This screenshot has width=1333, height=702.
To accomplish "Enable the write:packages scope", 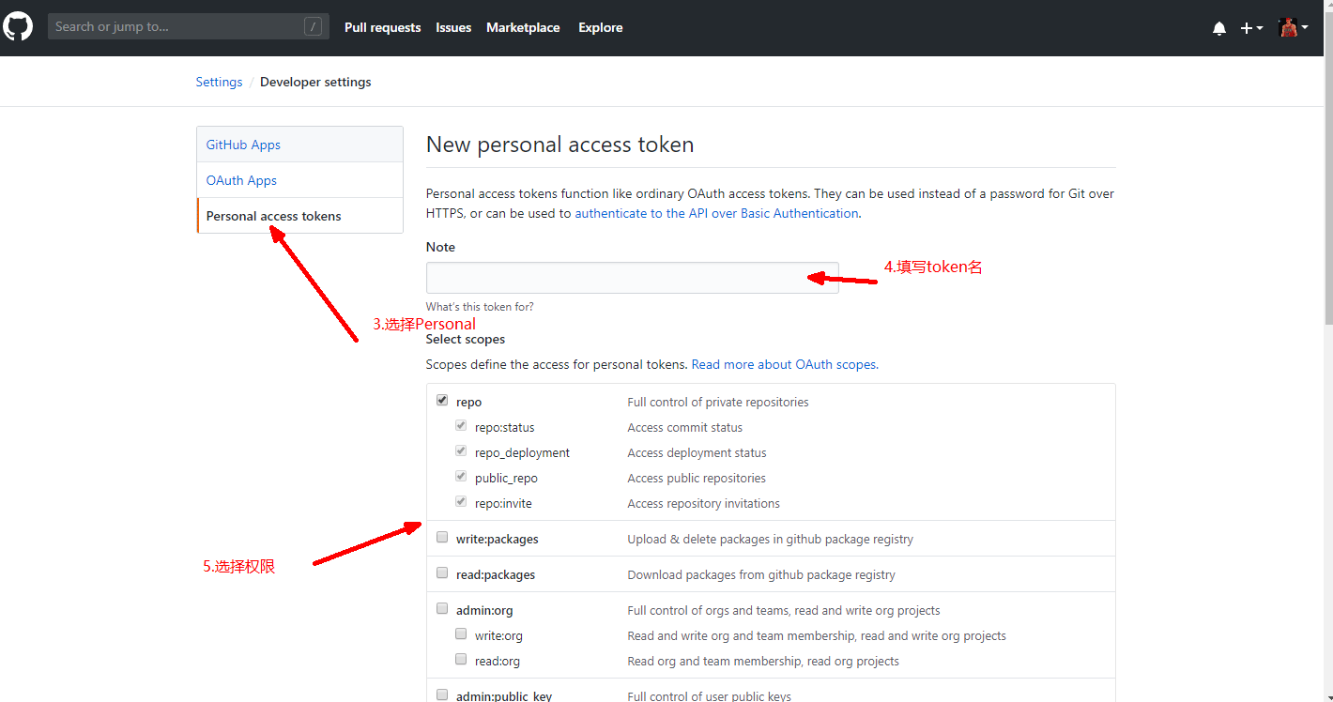I will coord(441,536).
